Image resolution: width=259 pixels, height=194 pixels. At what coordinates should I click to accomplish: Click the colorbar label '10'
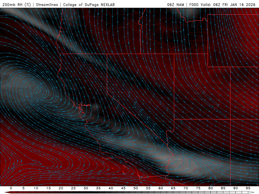[36, 188]
